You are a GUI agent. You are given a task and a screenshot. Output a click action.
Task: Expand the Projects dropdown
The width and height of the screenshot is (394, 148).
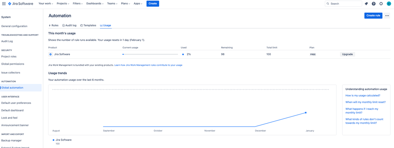click(63, 4)
